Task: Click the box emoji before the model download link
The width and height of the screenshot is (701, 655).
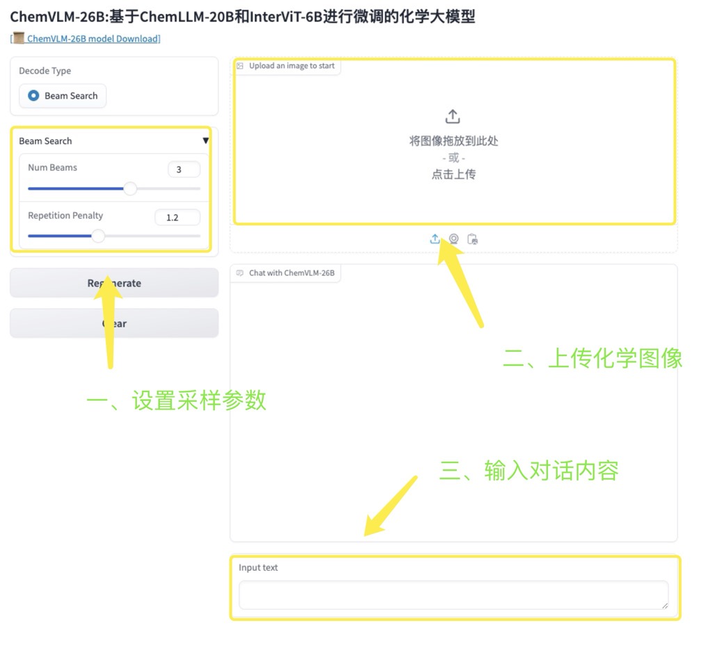Action: (x=19, y=38)
